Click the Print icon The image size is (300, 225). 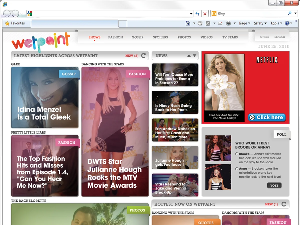click(x=228, y=23)
